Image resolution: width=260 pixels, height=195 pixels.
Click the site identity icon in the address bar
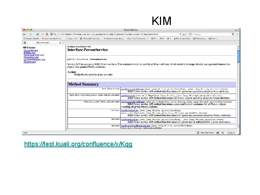pos(51,34)
